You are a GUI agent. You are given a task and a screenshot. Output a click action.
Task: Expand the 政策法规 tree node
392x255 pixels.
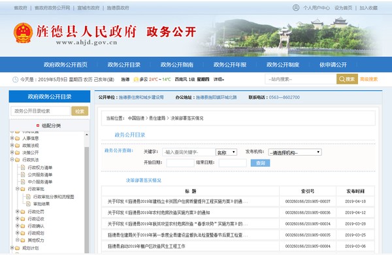pos(12,145)
